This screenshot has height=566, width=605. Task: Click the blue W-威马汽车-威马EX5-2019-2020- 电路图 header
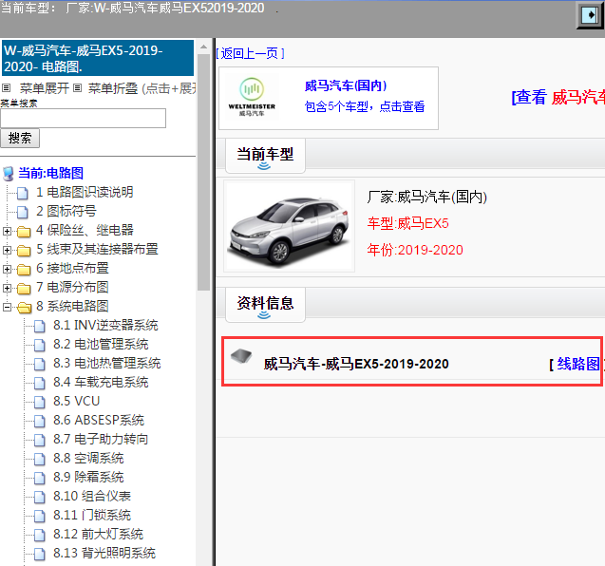pyautogui.click(x=98, y=58)
